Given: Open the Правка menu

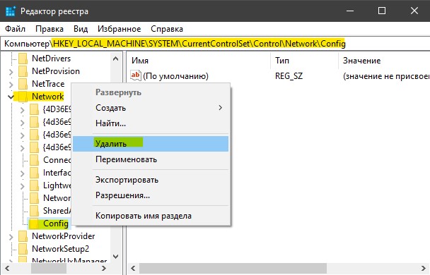Looking at the screenshot, I should (50, 29).
